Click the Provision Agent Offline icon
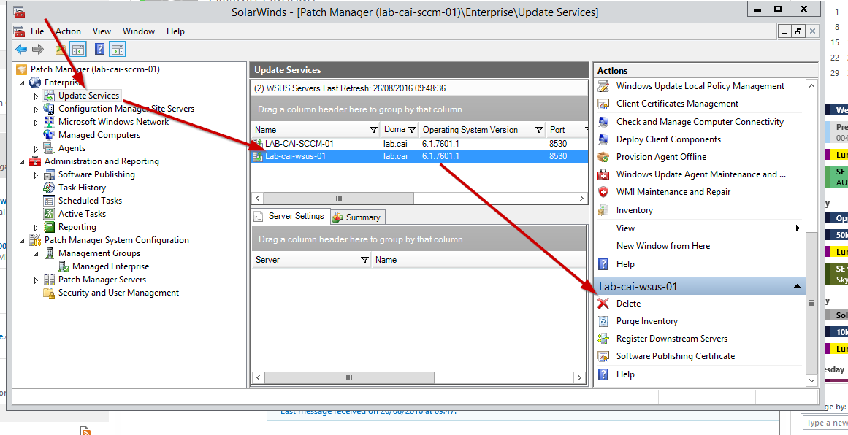Viewport: 848px width, 435px height. coord(603,157)
